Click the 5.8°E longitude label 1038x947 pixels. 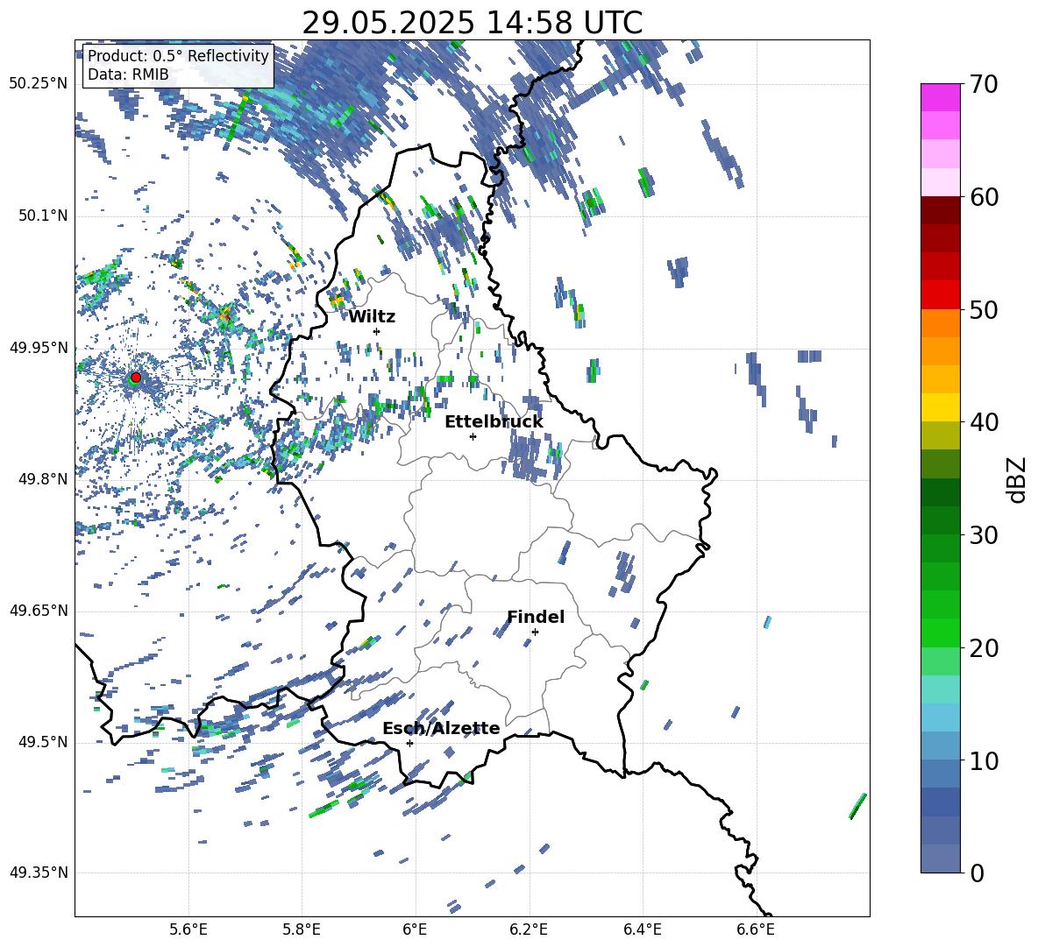click(x=302, y=930)
